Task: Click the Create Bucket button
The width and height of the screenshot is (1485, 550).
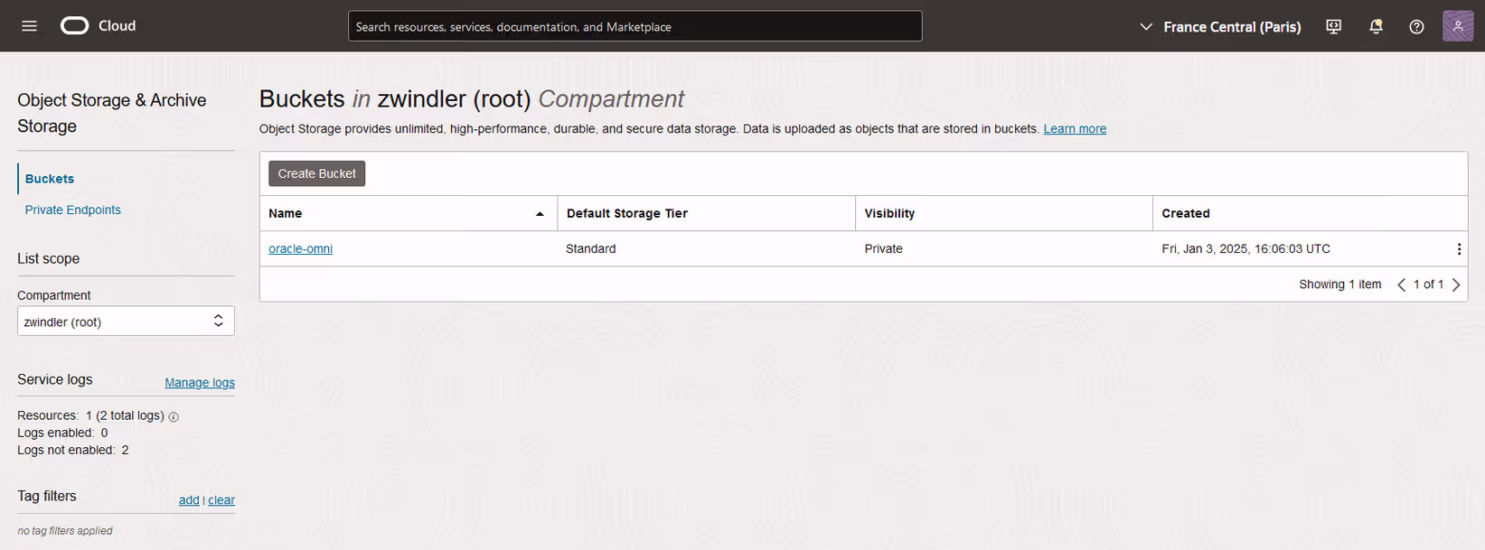Action: coord(316,173)
